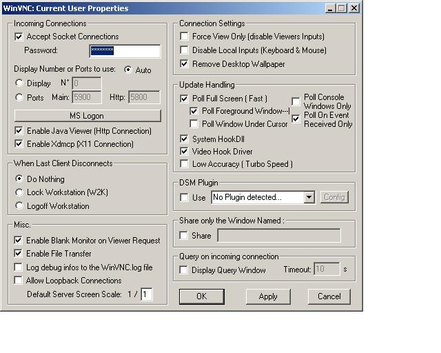Click the shared window name text field
Screen dimensions: 441x353
(278, 235)
